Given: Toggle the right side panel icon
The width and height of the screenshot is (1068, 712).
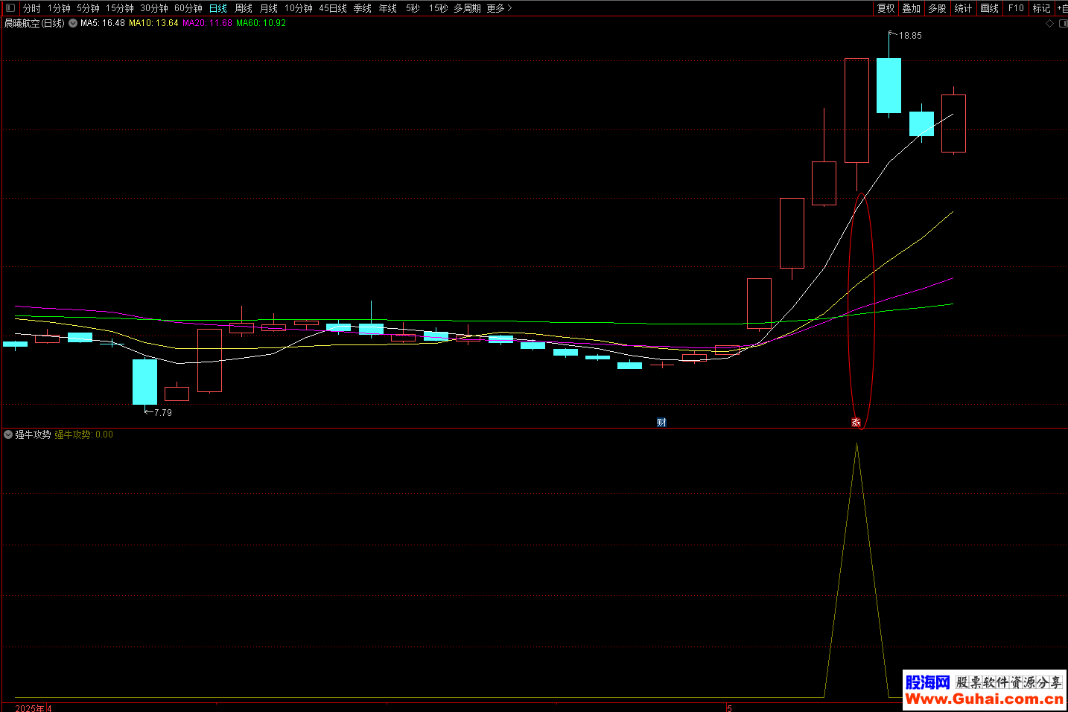Looking at the screenshot, I should tap(1064, 23).
